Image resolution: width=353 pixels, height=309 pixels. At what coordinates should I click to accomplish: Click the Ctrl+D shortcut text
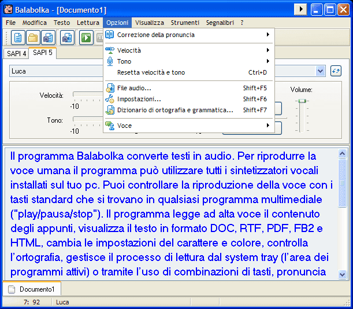pyautogui.click(x=258, y=72)
